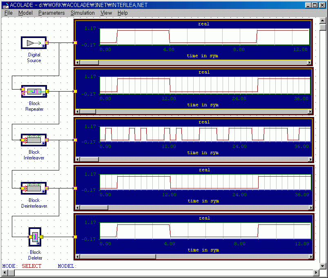Select the Digital Source block icon

(x=33, y=43)
